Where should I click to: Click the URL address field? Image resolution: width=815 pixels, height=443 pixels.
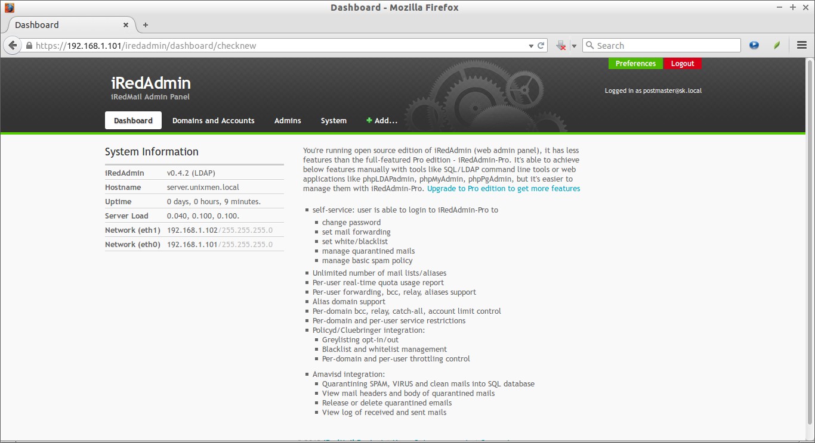[280, 45]
